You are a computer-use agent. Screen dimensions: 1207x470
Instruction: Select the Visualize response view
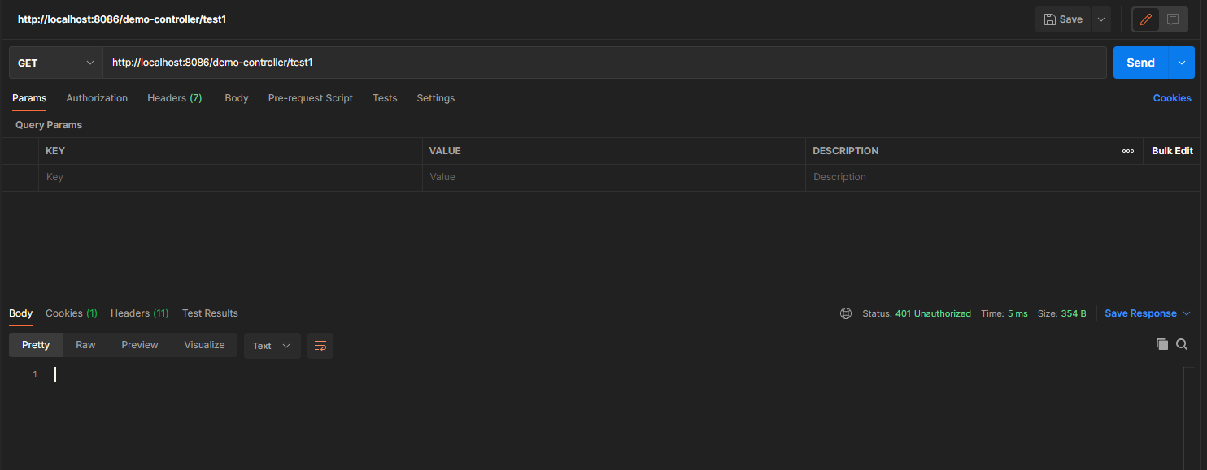[x=204, y=345]
